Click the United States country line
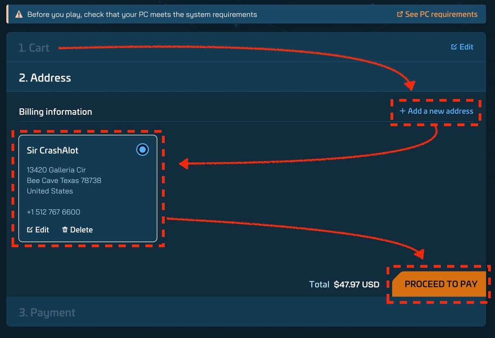The height and width of the screenshot is (338, 495). tap(50, 191)
